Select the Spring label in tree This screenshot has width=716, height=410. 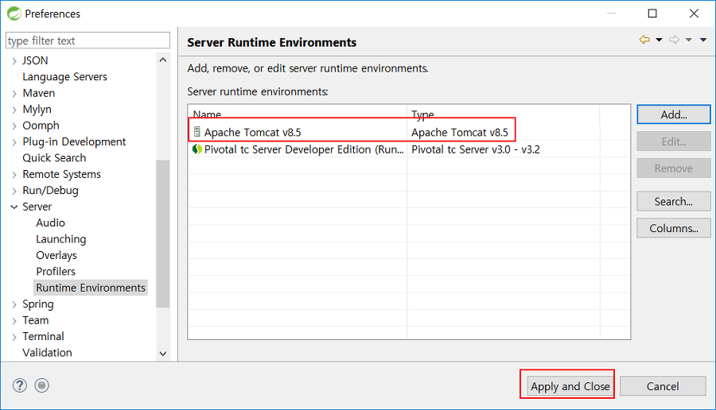click(x=38, y=304)
